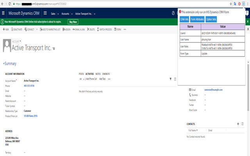This screenshot has width=250, height=156.
Task: Click the red Opera extension icon
Action: tap(239, 4)
